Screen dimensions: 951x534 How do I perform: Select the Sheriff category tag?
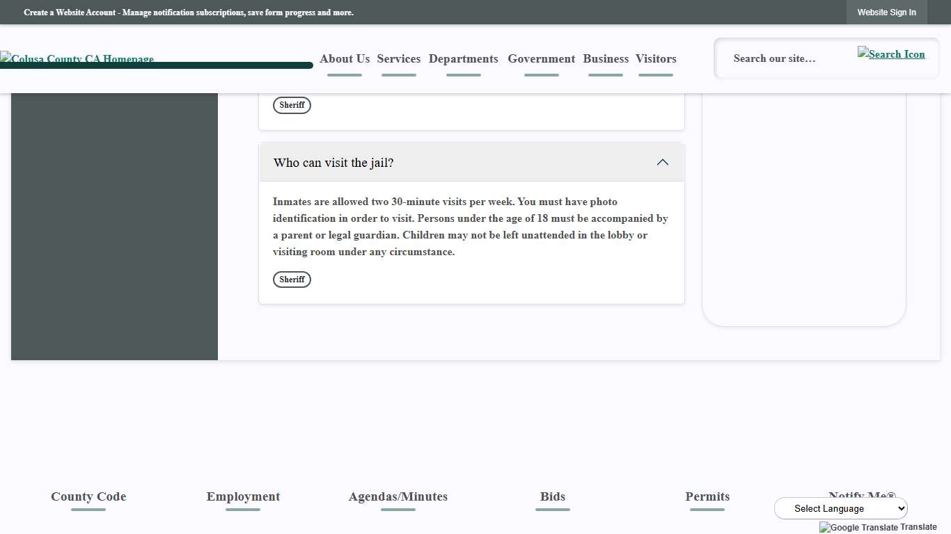pyautogui.click(x=292, y=280)
